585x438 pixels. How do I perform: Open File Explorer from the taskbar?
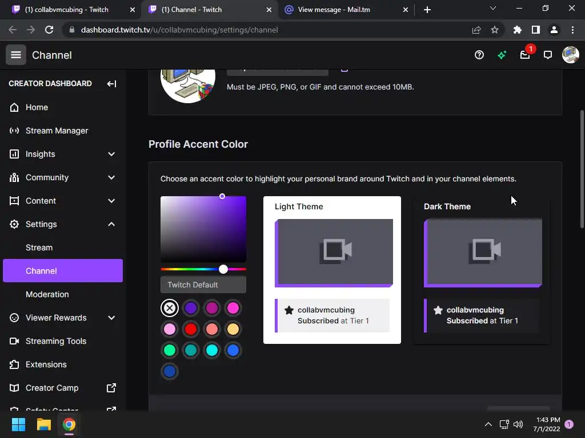[43, 424]
